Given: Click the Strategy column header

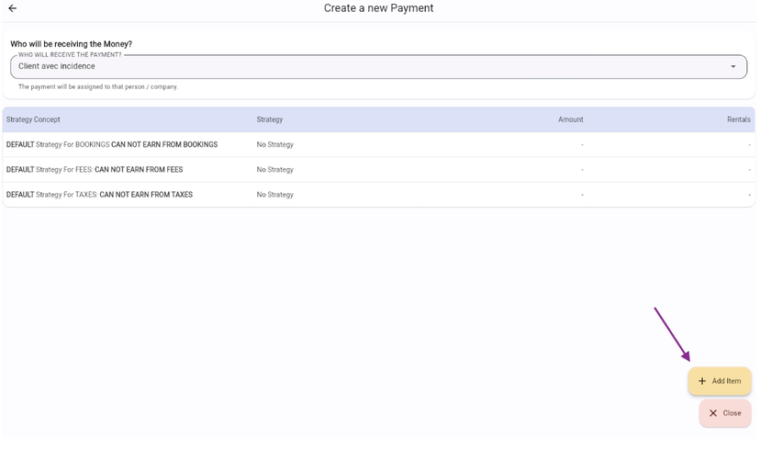Looking at the screenshot, I should [270, 119].
